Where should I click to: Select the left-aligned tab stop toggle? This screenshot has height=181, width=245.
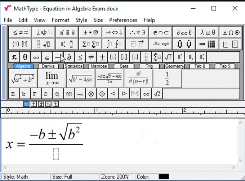(x=26, y=104)
